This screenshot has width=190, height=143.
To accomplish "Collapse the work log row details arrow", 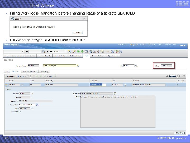I will click(x=7, y=85).
